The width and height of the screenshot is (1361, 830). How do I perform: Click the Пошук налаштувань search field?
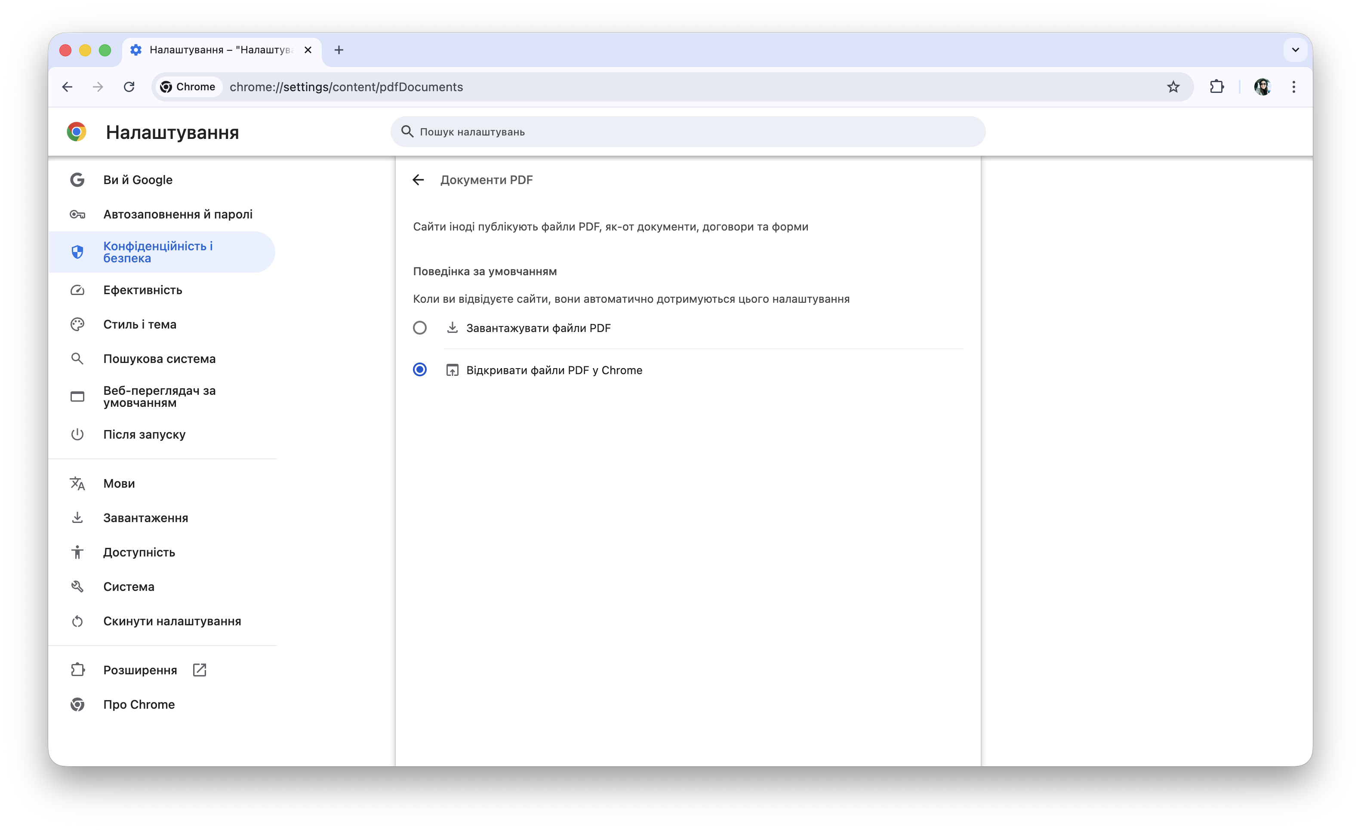click(x=688, y=132)
